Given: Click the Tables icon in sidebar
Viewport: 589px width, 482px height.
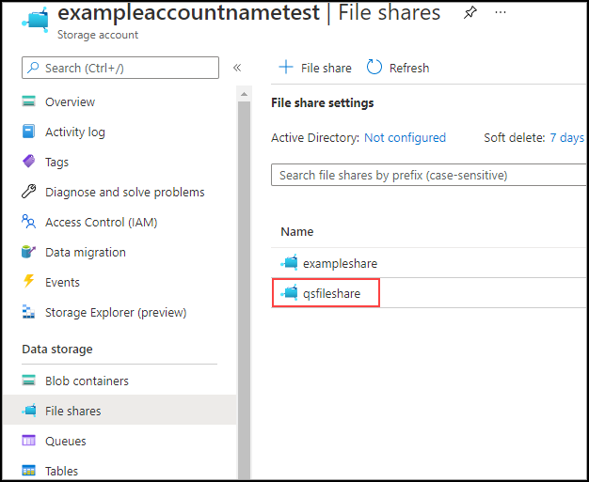Looking at the screenshot, I should (28, 471).
